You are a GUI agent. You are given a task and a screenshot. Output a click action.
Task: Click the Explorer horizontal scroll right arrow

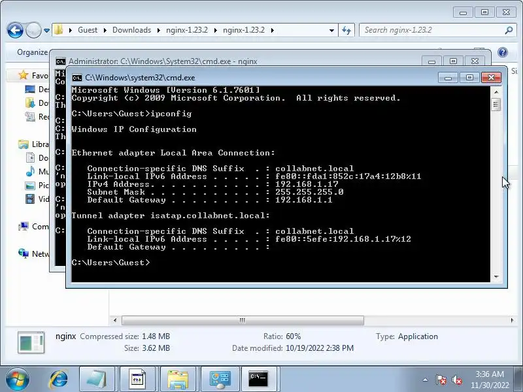pos(512,320)
